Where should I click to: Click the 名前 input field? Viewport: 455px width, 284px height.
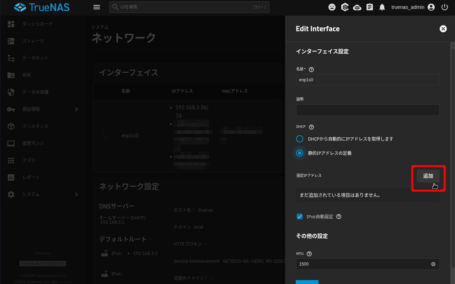[x=368, y=80]
